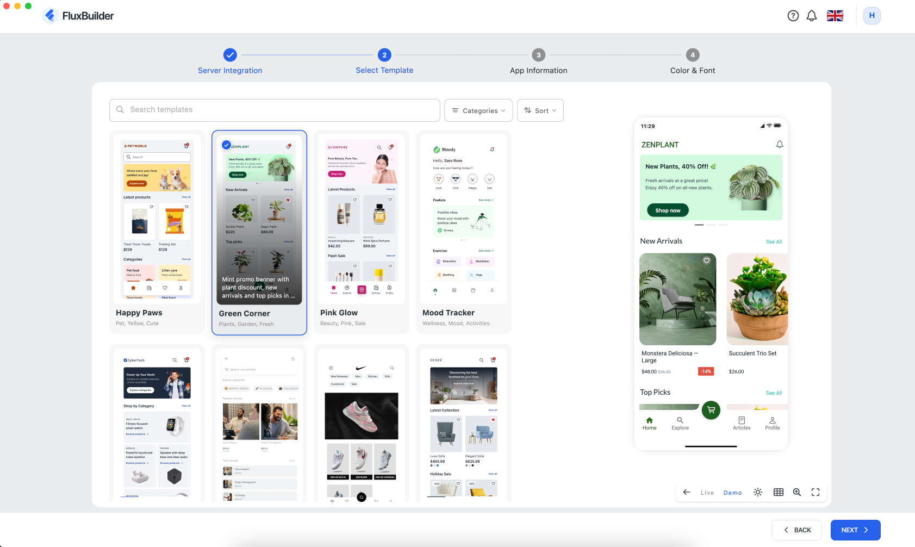Click the zoom-in magnifier in preview toolbar
The height and width of the screenshot is (547, 915).
pos(797,492)
